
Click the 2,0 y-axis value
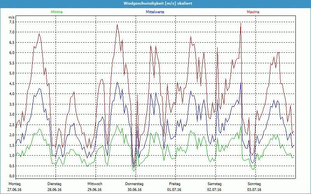(x=12, y=135)
